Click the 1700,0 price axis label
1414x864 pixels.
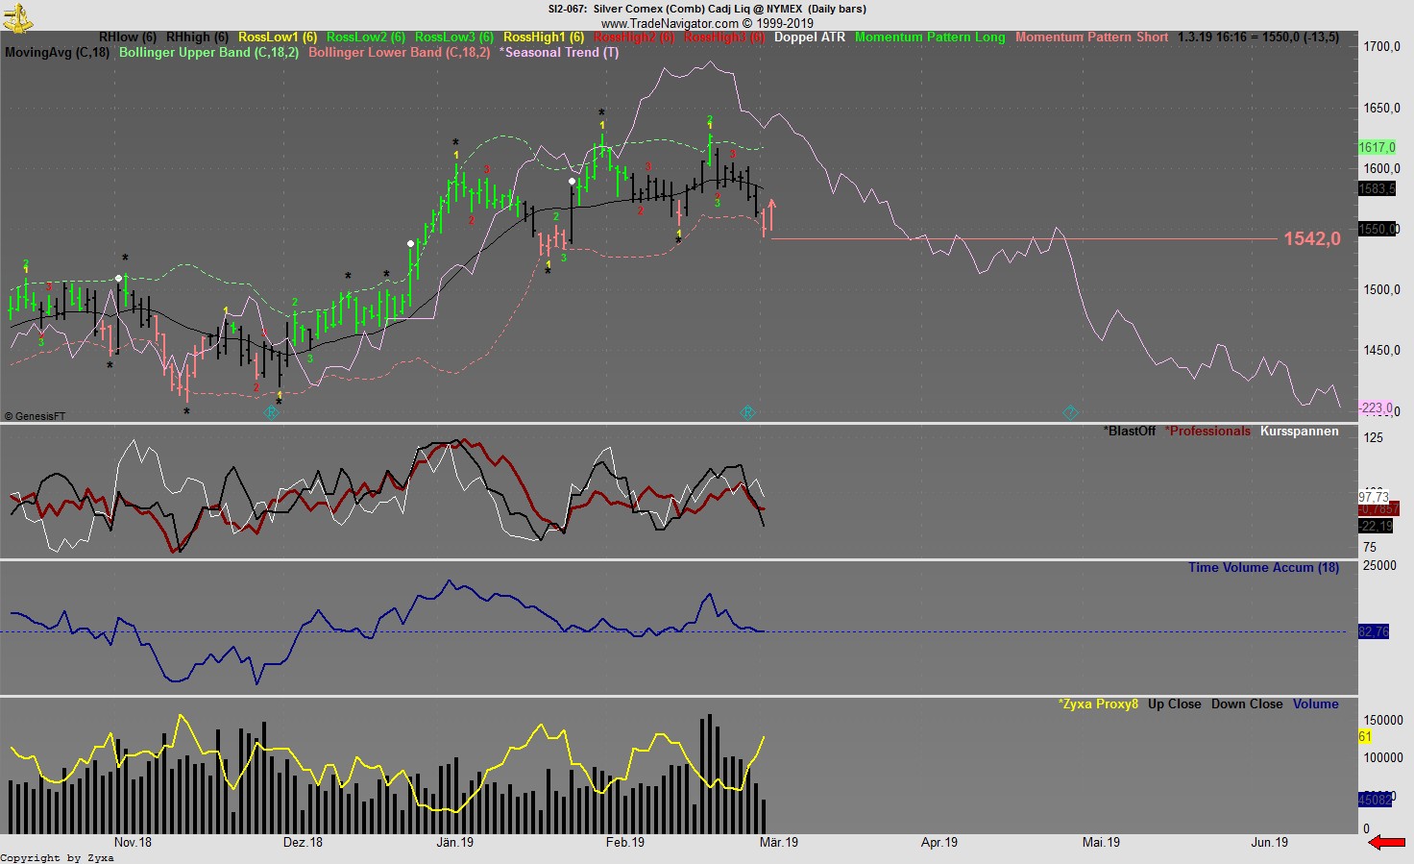coord(1381,47)
